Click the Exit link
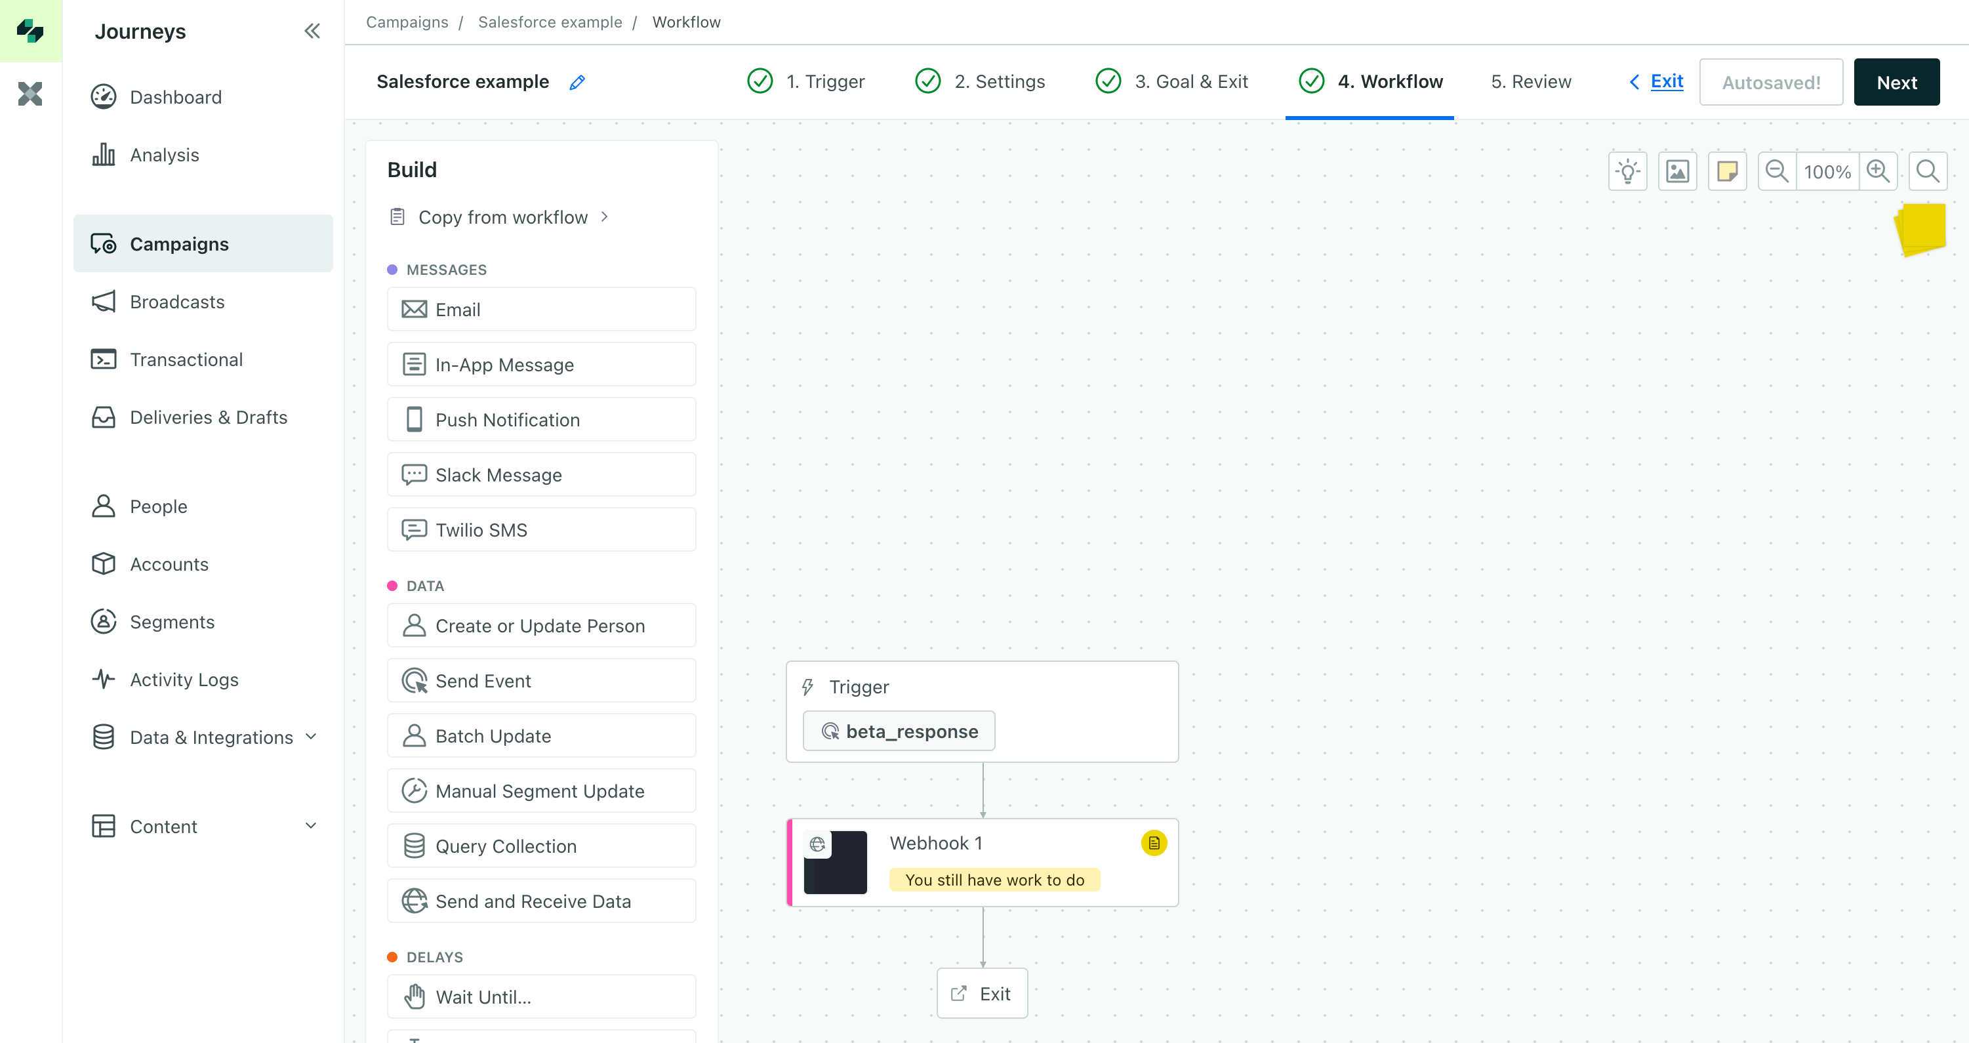The width and height of the screenshot is (1969, 1043). 1665,82
